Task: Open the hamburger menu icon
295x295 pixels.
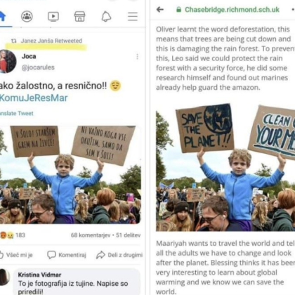Action: point(133,16)
